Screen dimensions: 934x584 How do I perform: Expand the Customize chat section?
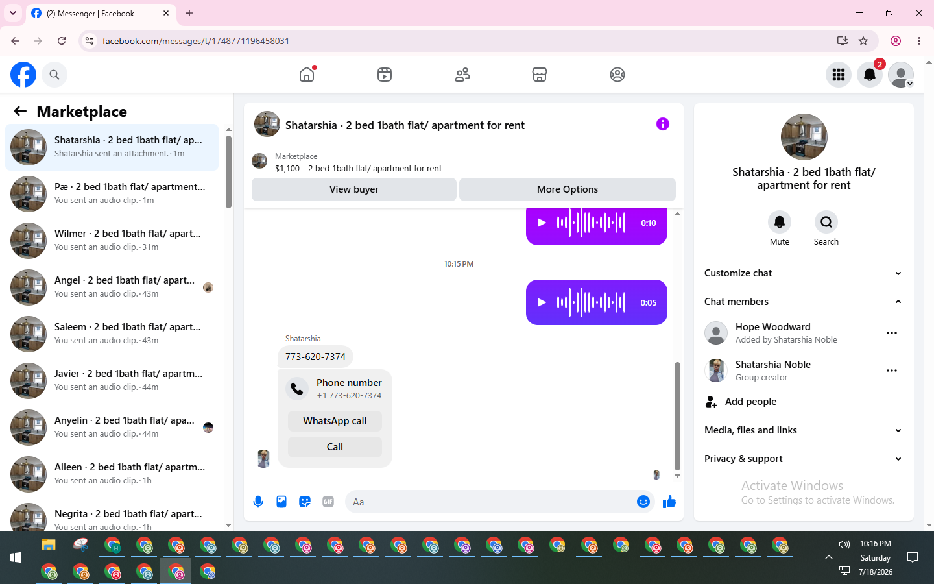pos(804,273)
